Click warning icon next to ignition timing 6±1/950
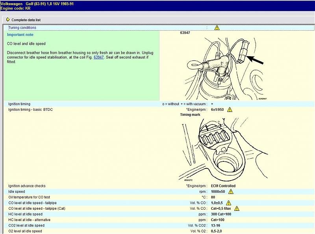This screenshot has height=234, width=315. click(x=230, y=110)
